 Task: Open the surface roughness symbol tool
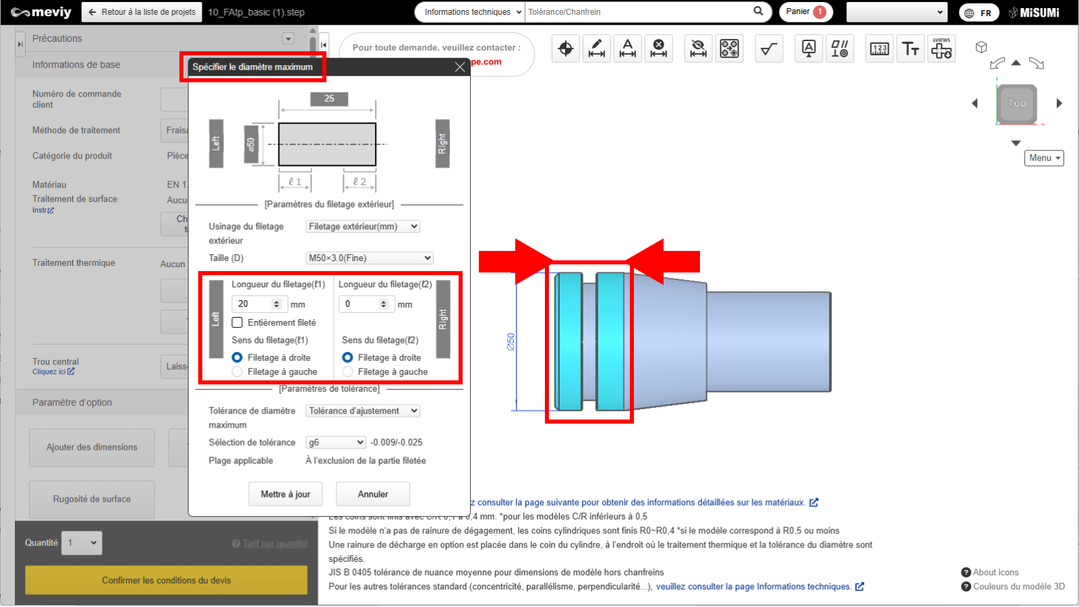[x=769, y=49]
